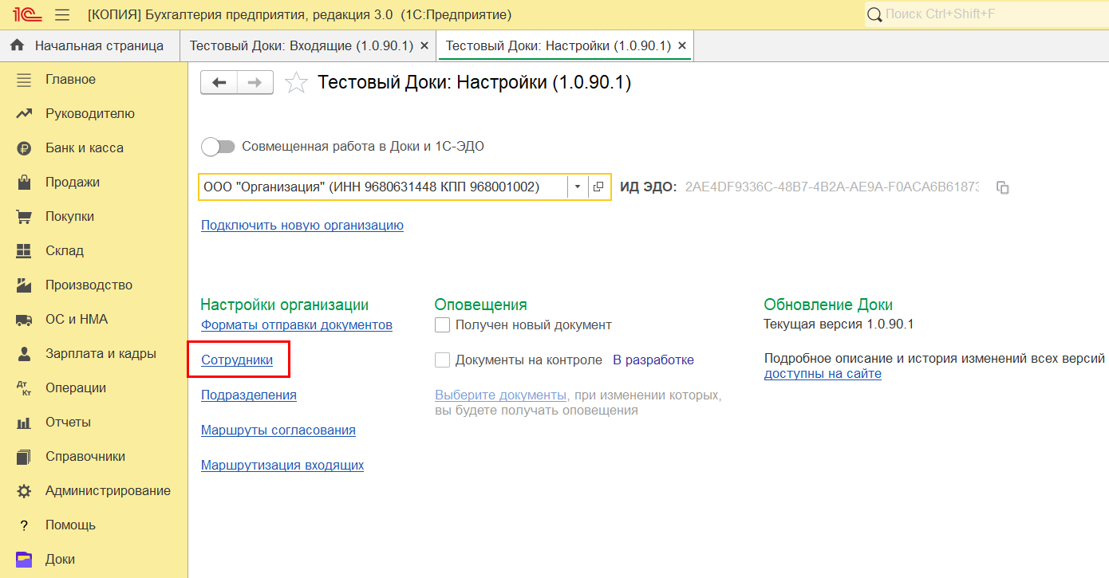Open Руководителю chart icon
The image size is (1109, 578).
point(24,114)
